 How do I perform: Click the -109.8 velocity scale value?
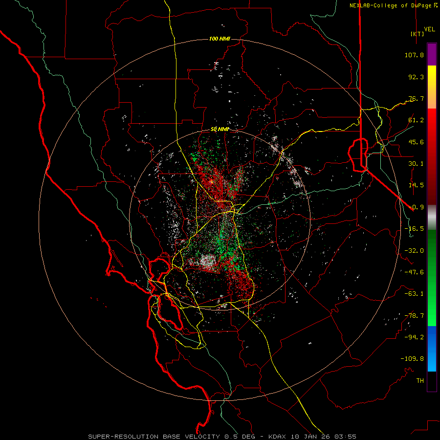tap(412, 359)
